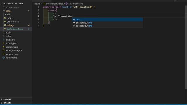Expand the OUTLINE section
The width and height of the screenshot is (187, 105).
pyautogui.click(x=2, y=99)
